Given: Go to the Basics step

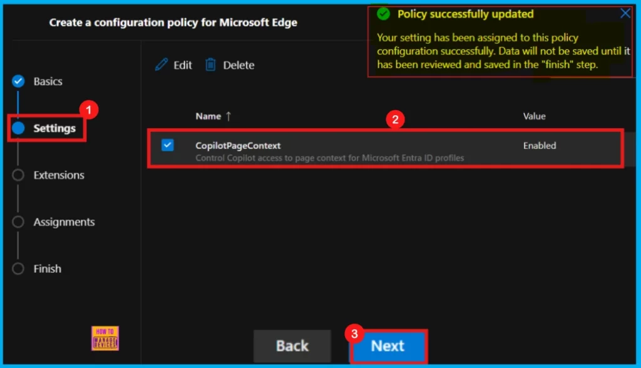Looking at the screenshot, I should (x=48, y=81).
